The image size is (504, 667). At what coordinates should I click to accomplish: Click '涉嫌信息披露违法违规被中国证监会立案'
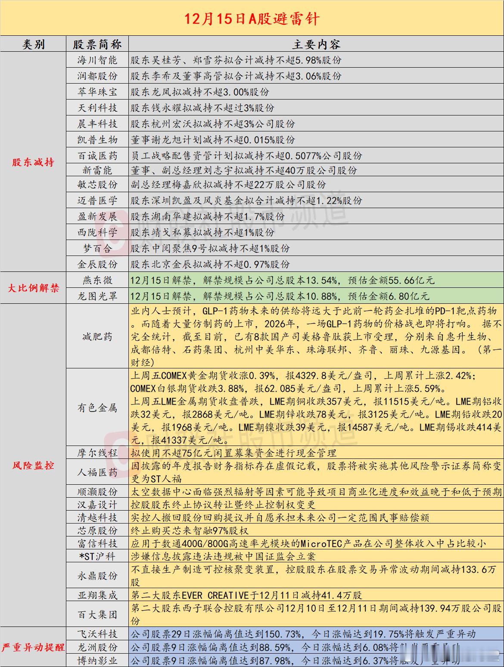[223, 556]
